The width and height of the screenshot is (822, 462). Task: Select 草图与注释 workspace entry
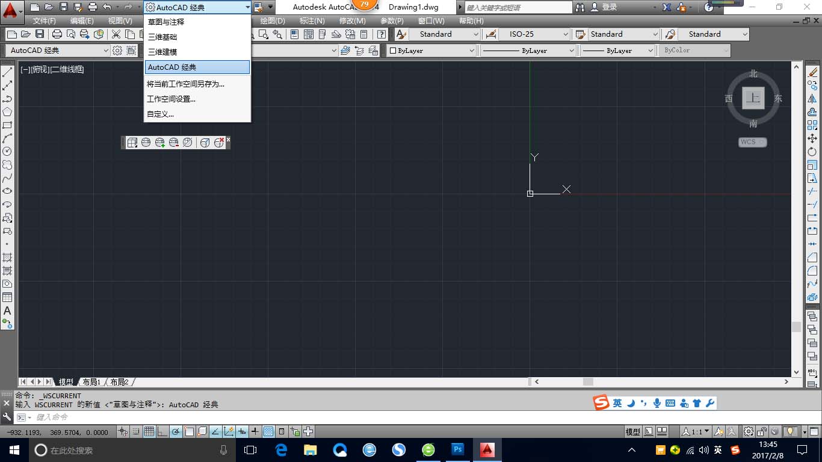166,22
